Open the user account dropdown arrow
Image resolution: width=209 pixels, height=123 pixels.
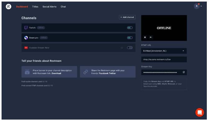click(201, 6)
